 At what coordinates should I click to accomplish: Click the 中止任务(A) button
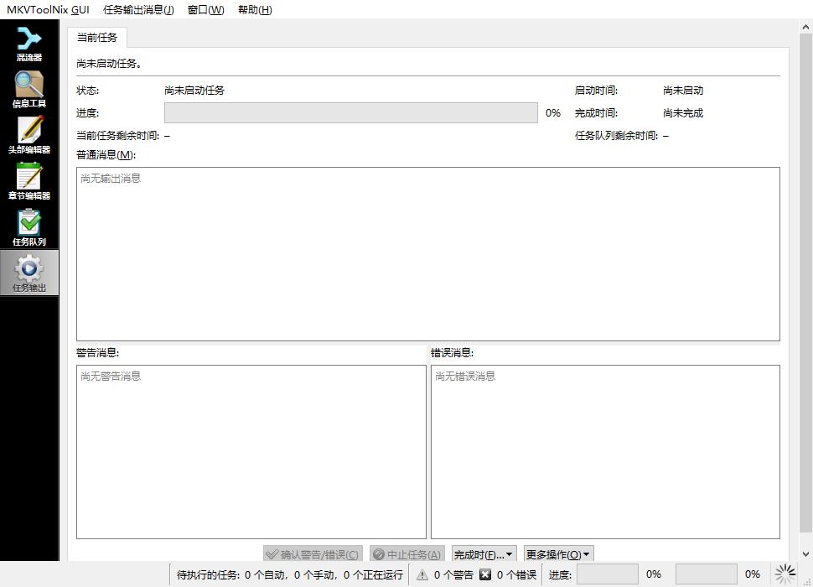[407, 554]
